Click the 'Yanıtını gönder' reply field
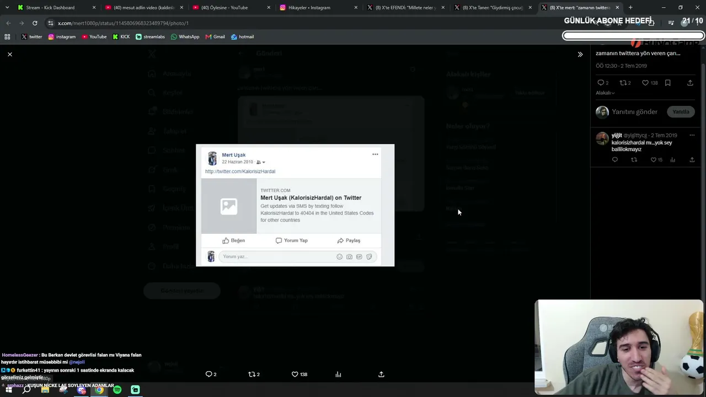706x397 pixels. 634,112
